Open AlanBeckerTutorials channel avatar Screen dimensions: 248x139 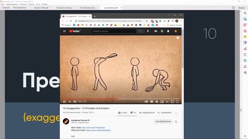click(66, 121)
